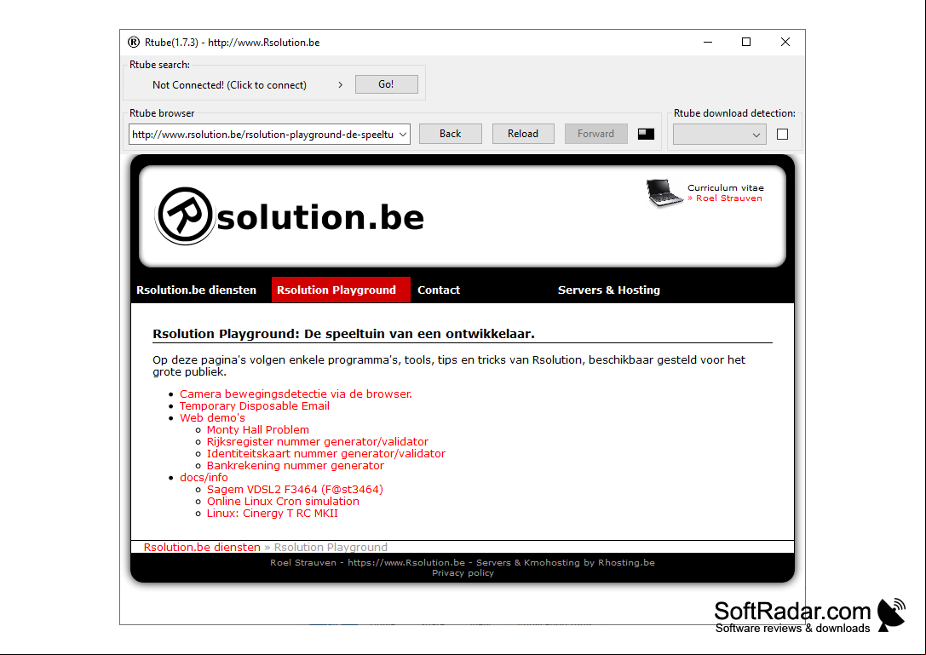Click the Rsolution Playground breadcrumb text

pyautogui.click(x=331, y=547)
